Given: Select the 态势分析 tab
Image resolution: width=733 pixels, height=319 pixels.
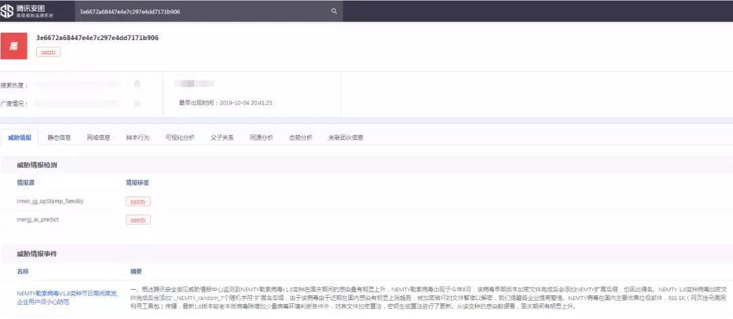Looking at the screenshot, I should click(301, 137).
